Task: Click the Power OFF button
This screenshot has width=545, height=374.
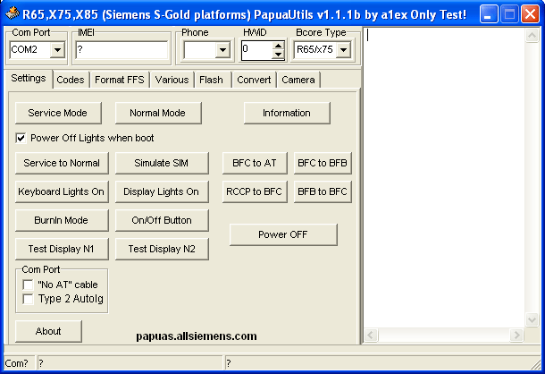Action: click(x=283, y=234)
